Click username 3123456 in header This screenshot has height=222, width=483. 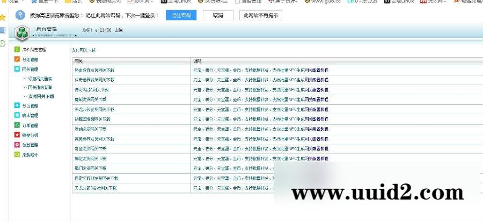click(103, 30)
